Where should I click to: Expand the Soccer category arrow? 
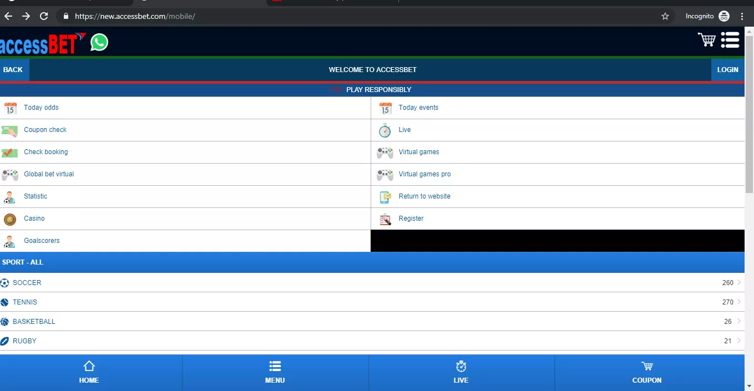[739, 283]
